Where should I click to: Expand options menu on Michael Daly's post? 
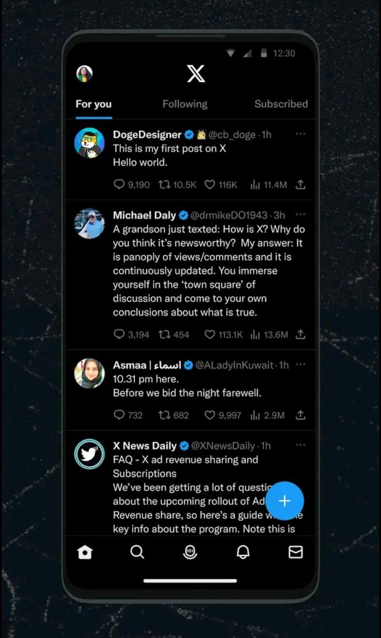[x=300, y=215]
